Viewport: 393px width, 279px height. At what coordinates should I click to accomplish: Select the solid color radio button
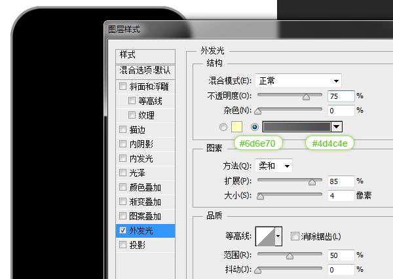[x=224, y=127]
